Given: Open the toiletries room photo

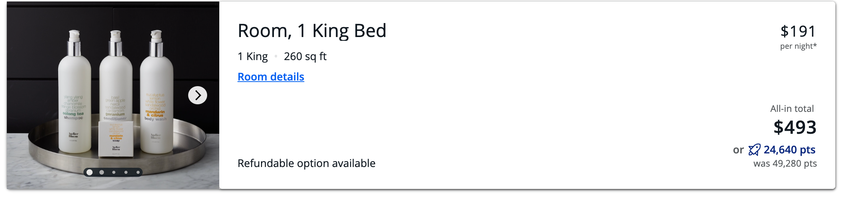Looking at the screenshot, I should [113, 95].
